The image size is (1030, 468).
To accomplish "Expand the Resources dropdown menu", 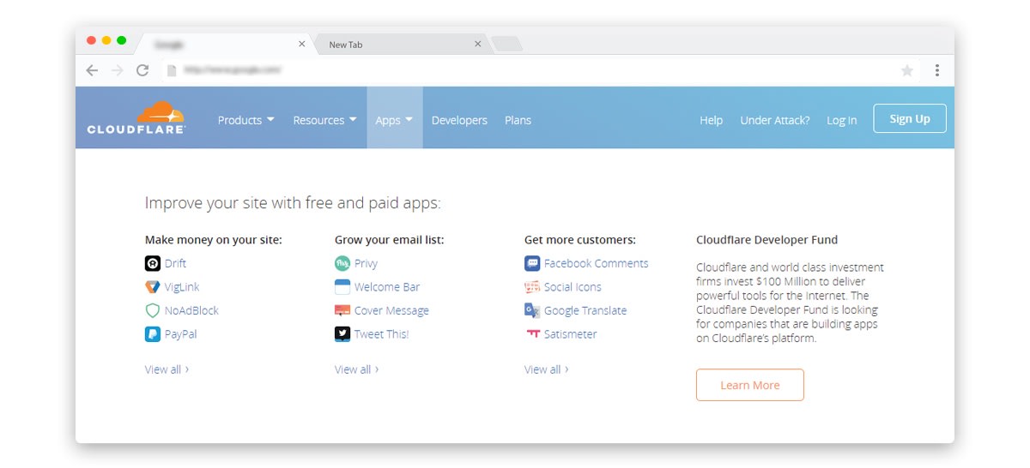I will pyautogui.click(x=324, y=120).
